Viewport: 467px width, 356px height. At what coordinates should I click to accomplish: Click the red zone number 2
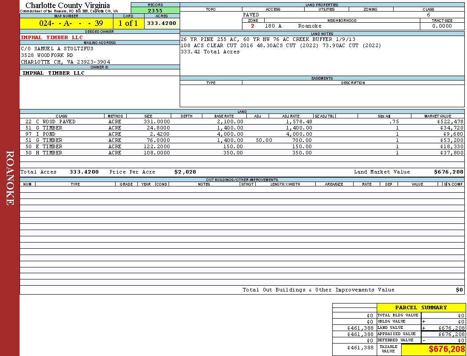point(253,26)
